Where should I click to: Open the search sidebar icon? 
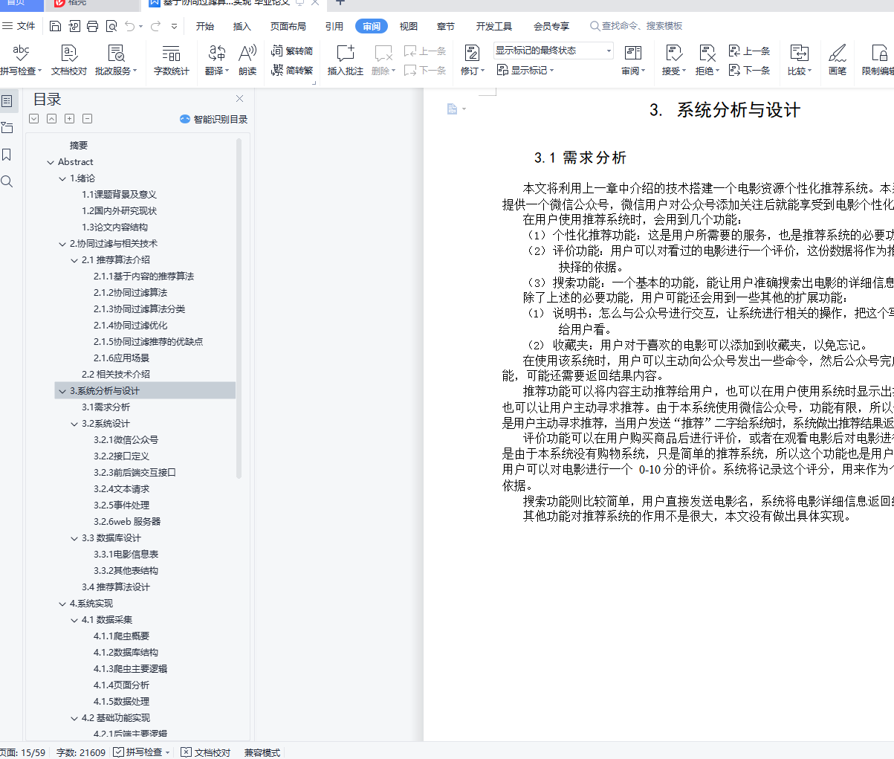point(7,181)
